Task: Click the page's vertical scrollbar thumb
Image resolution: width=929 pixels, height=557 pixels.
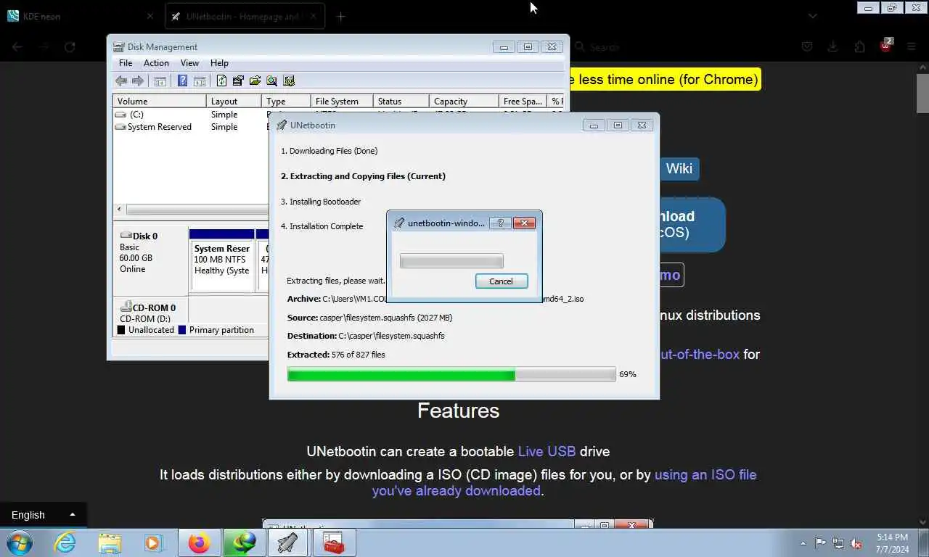Action: point(922,94)
